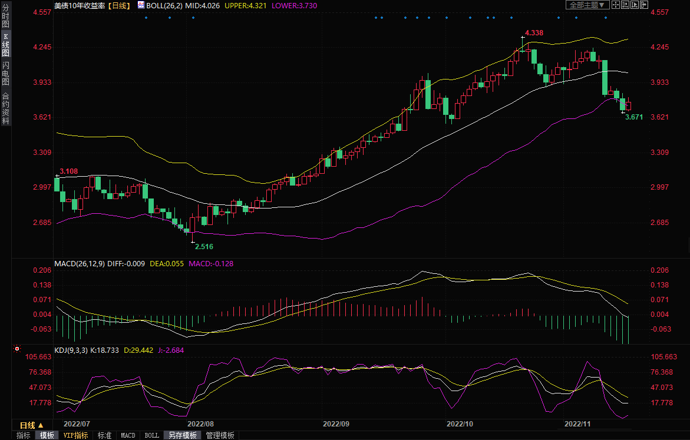Open 管理模板 template manager
690x440 pixels.
(220, 435)
